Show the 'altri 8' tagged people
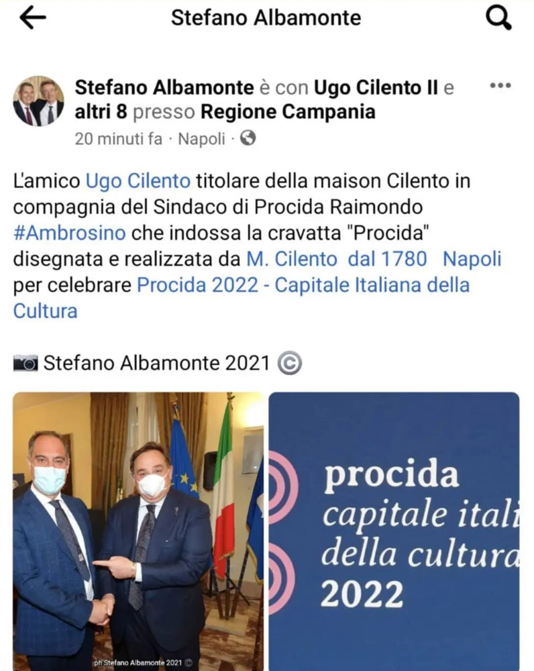 (x=101, y=112)
